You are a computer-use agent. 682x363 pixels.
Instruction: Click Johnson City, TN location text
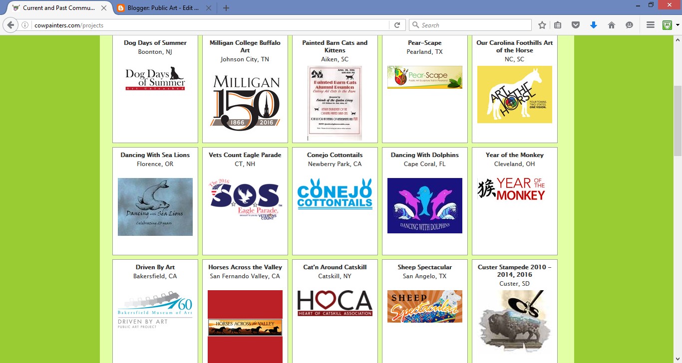[x=245, y=59]
